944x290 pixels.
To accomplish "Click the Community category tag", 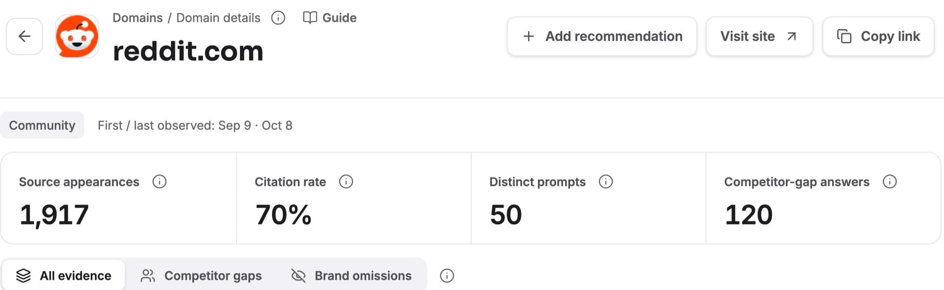I will tap(42, 125).
